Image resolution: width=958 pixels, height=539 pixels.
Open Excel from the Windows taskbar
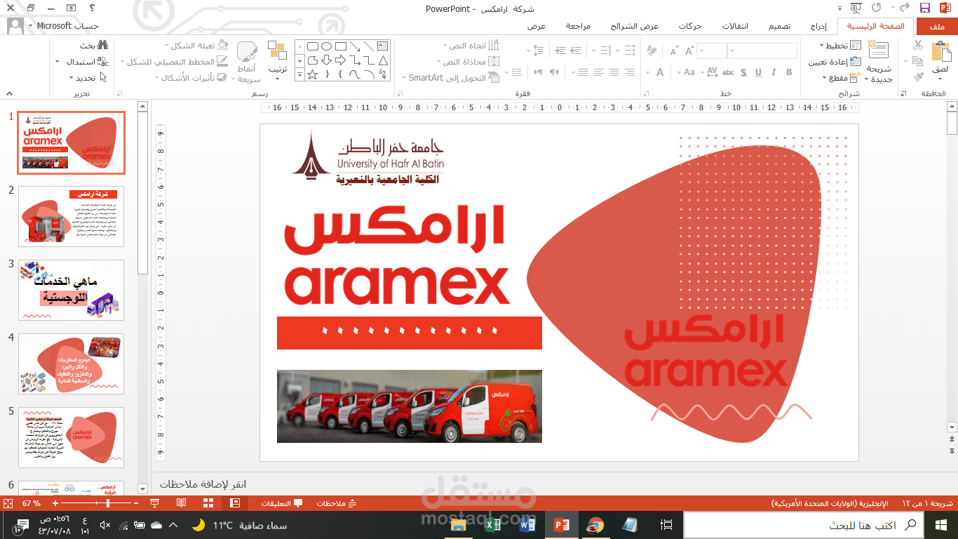coord(492,524)
